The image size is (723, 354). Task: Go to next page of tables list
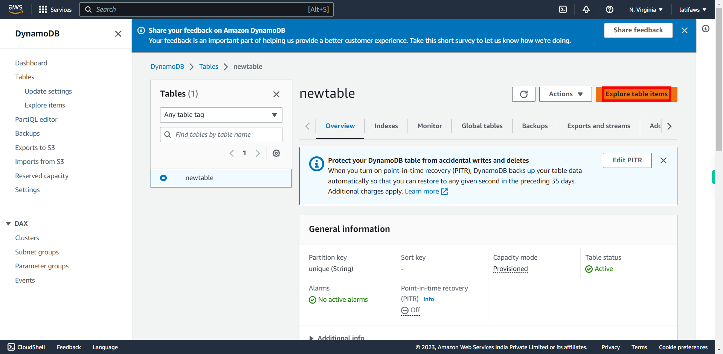[258, 153]
